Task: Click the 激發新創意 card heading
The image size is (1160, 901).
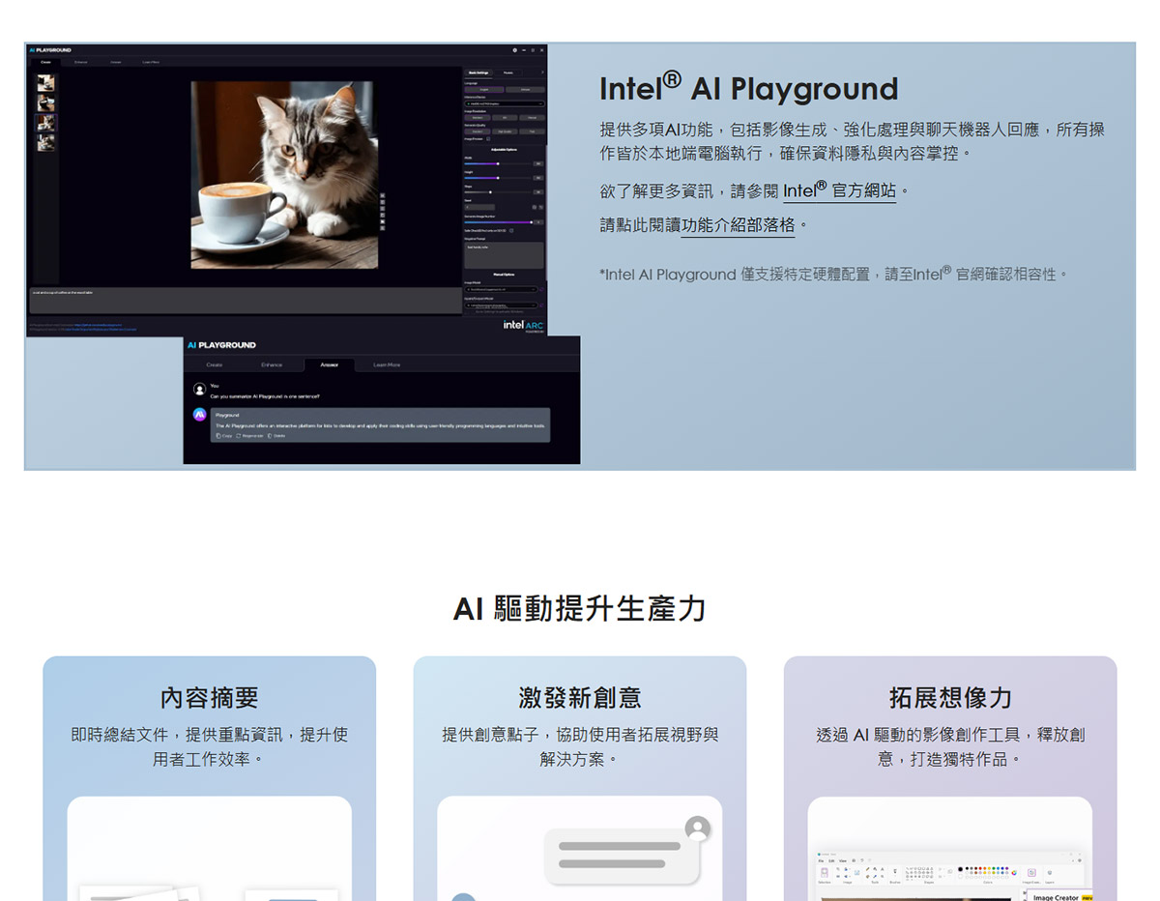Action: [x=580, y=698]
